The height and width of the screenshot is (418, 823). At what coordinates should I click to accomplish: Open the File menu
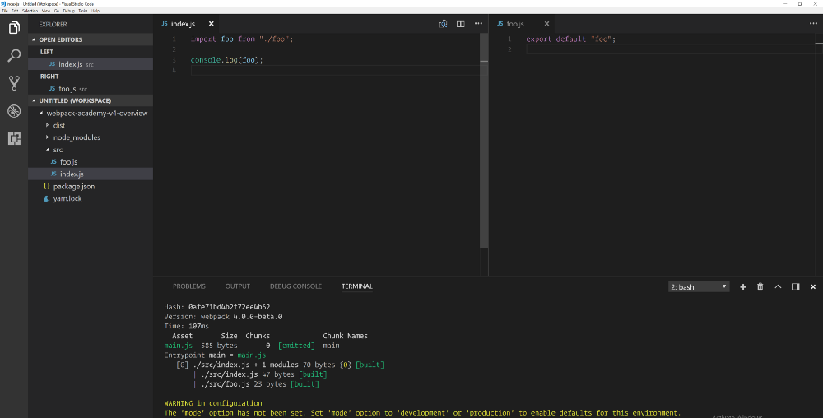coord(5,11)
